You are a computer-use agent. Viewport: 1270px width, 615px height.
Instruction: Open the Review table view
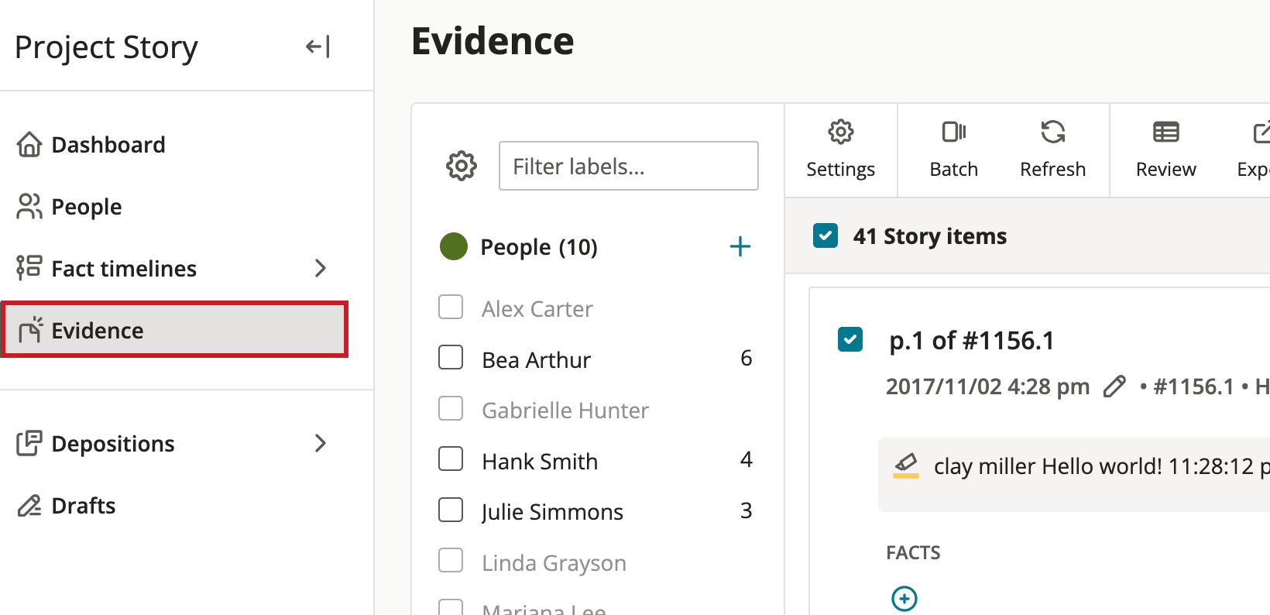point(1166,150)
